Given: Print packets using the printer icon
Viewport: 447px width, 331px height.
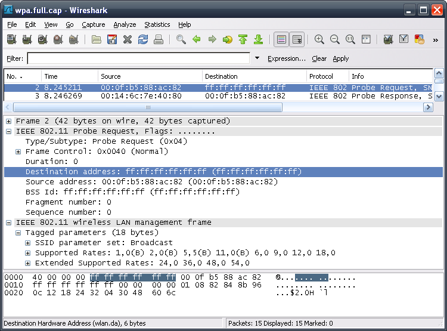Looking at the screenshot, I should [159, 39].
